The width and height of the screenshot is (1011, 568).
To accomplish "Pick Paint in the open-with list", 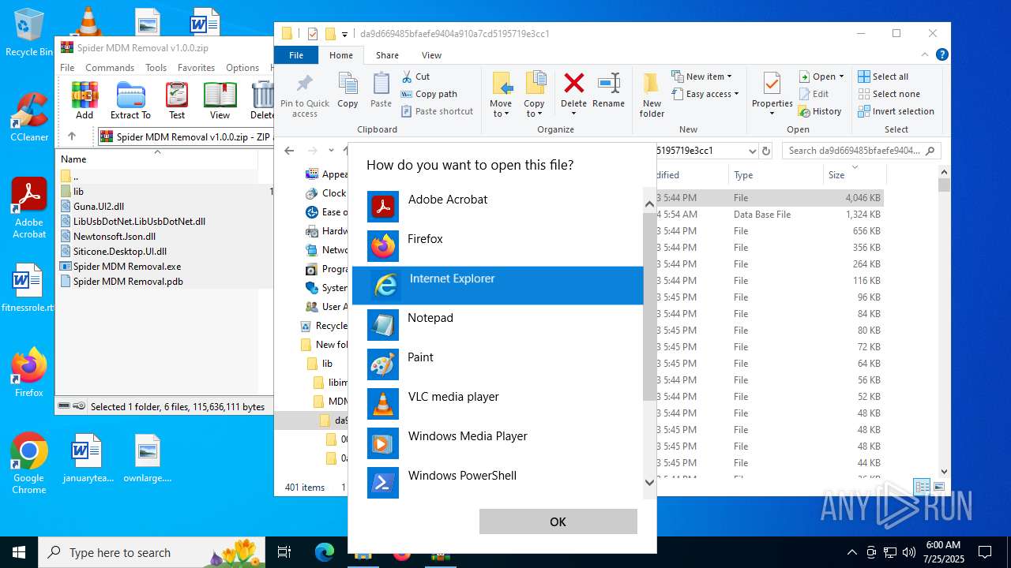I will pyautogui.click(x=498, y=364).
